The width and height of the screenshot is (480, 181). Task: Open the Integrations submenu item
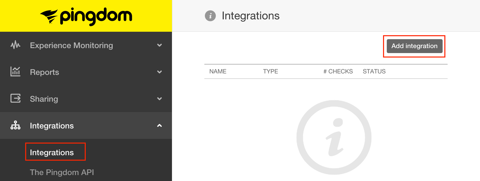(52, 152)
